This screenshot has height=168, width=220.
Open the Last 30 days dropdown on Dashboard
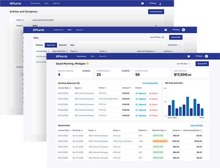[184, 64]
